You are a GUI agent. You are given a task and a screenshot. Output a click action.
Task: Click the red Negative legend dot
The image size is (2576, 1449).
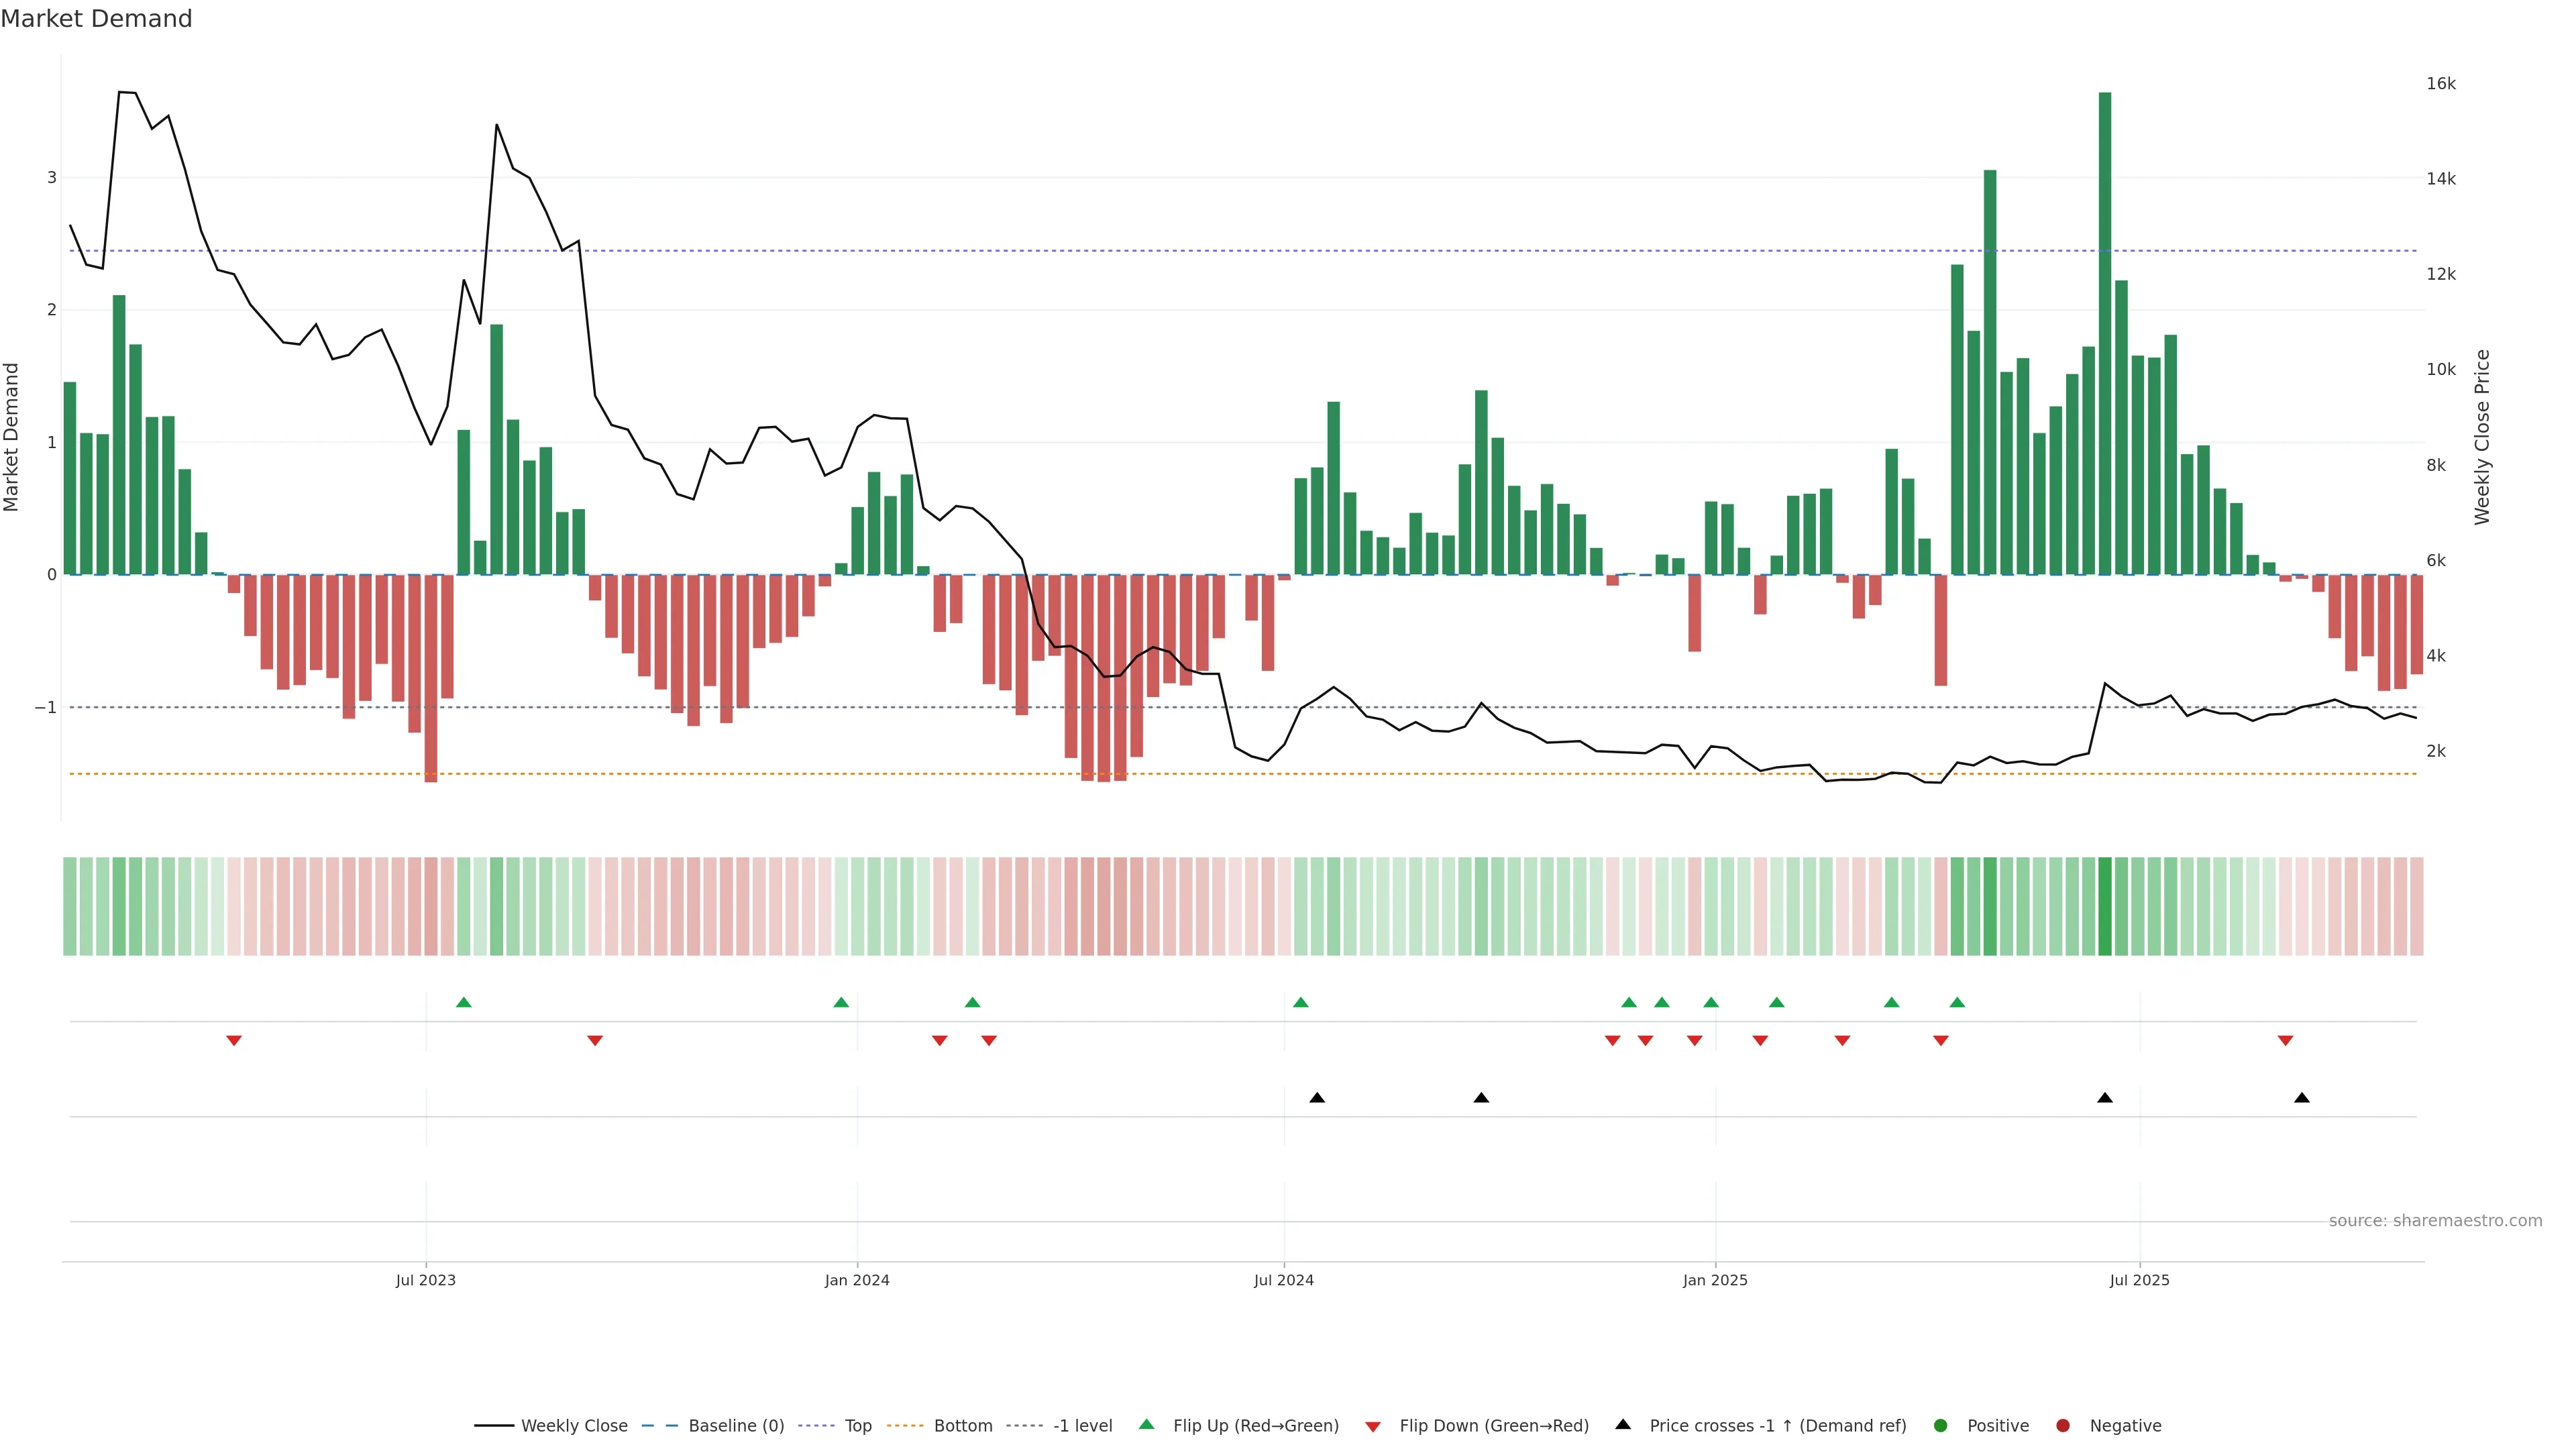click(2063, 1426)
